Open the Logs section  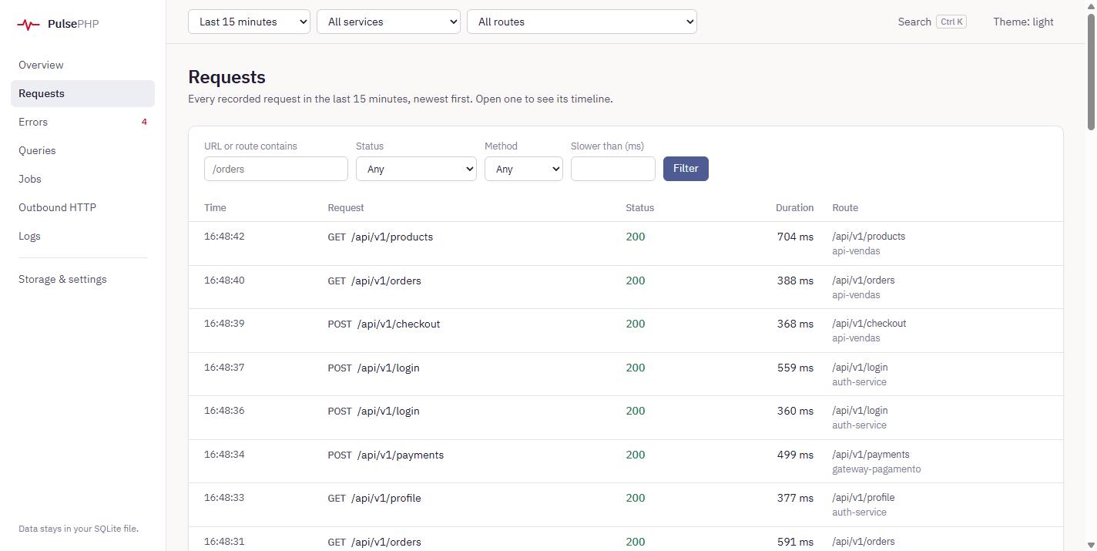pyautogui.click(x=82, y=236)
